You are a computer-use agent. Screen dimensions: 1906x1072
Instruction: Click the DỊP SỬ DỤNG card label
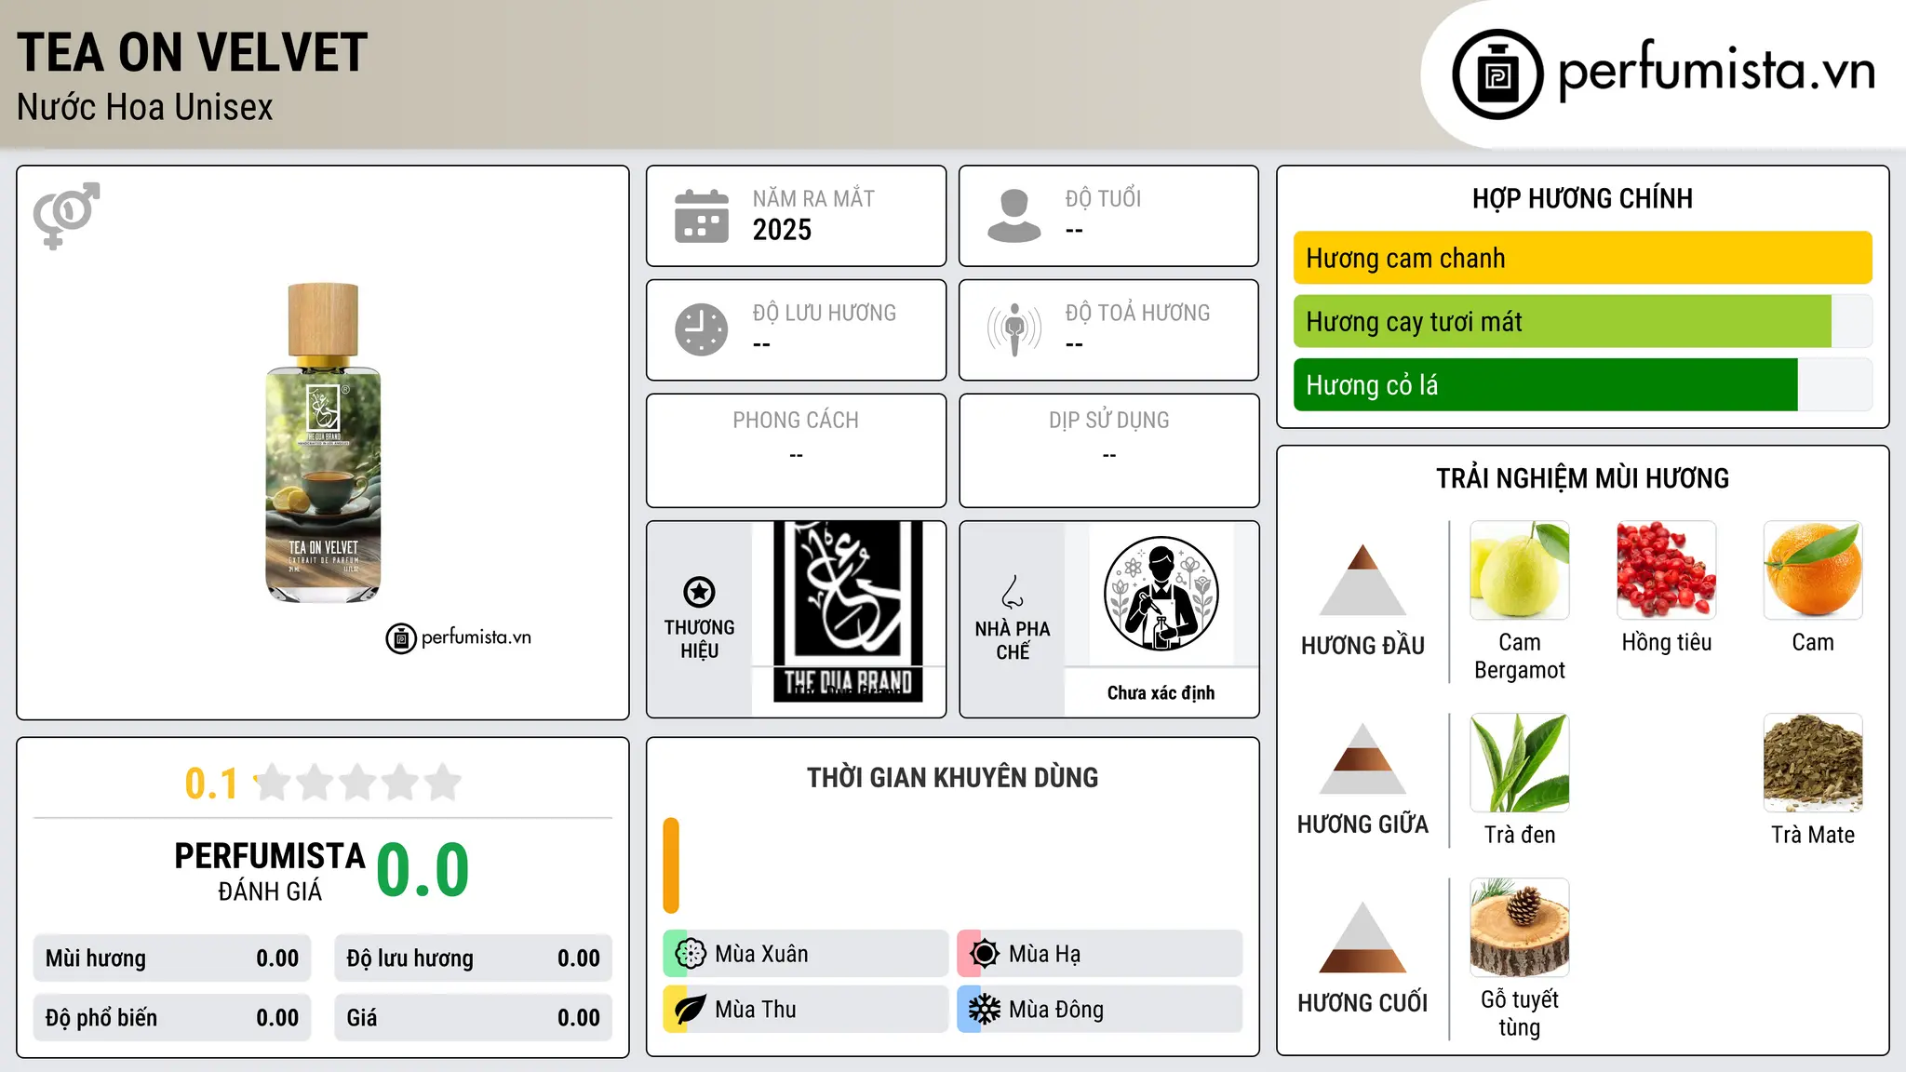[x=1109, y=421]
